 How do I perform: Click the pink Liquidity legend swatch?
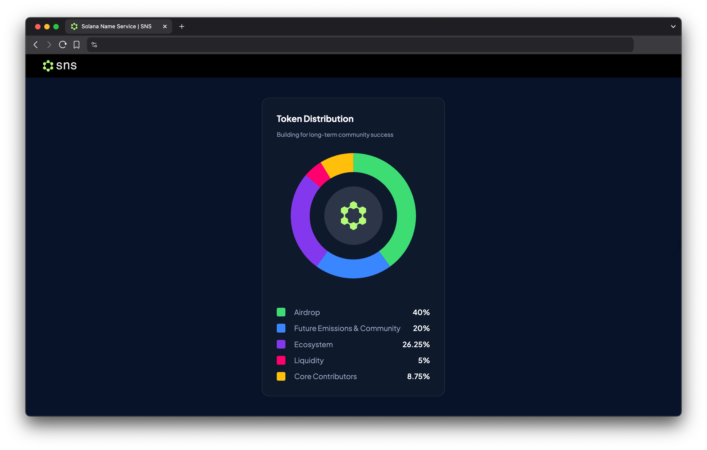pyautogui.click(x=281, y=360)
